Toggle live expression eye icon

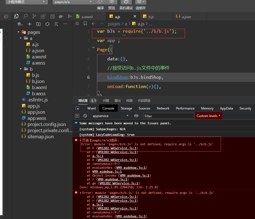(x=136, y=116)
